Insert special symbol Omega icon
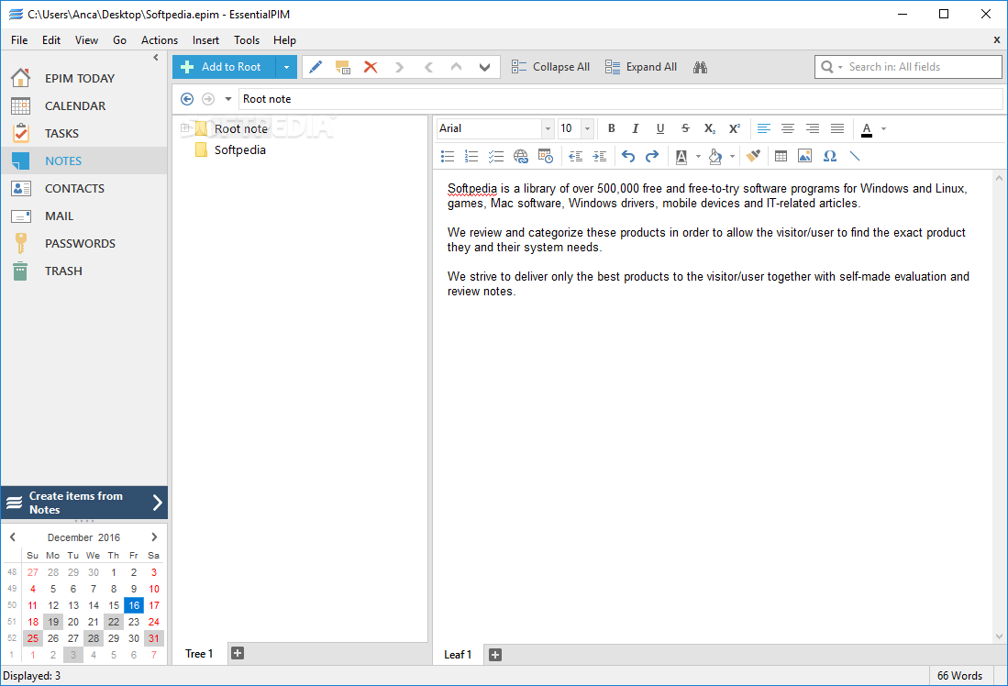Screen dimensions: 1008x686 830,156
